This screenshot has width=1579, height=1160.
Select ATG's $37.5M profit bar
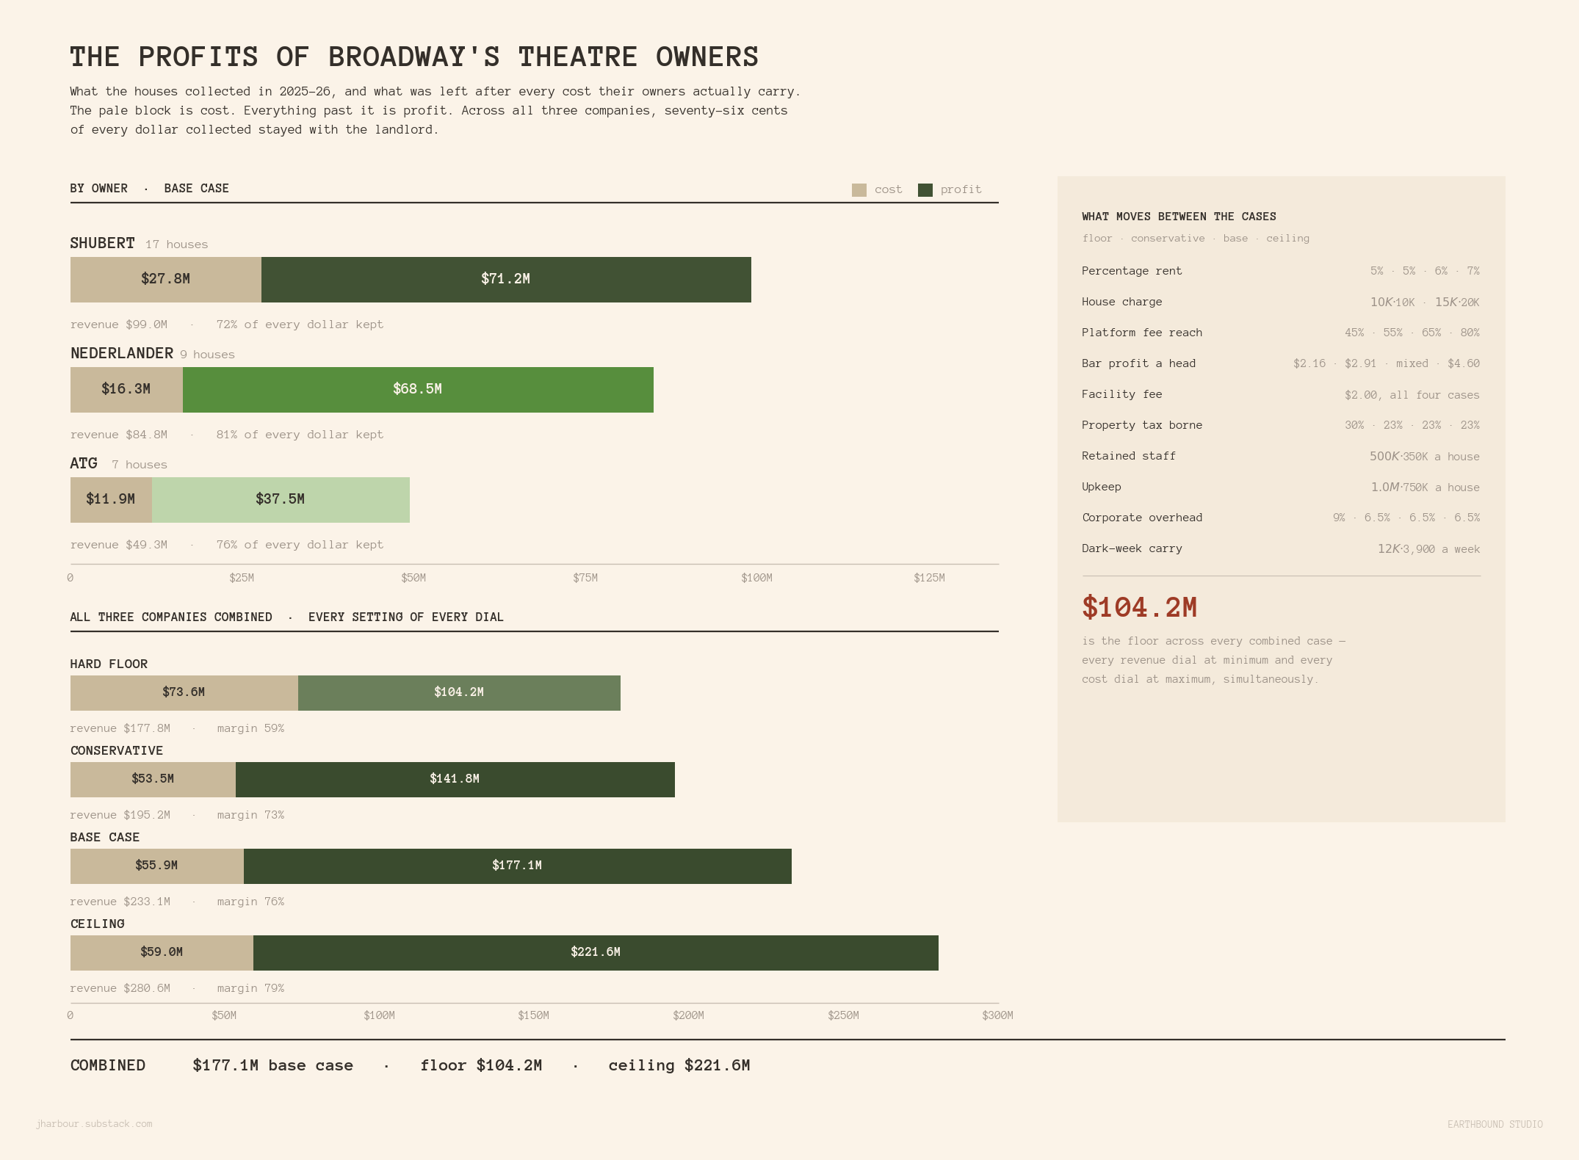click(x=281, y=500)
